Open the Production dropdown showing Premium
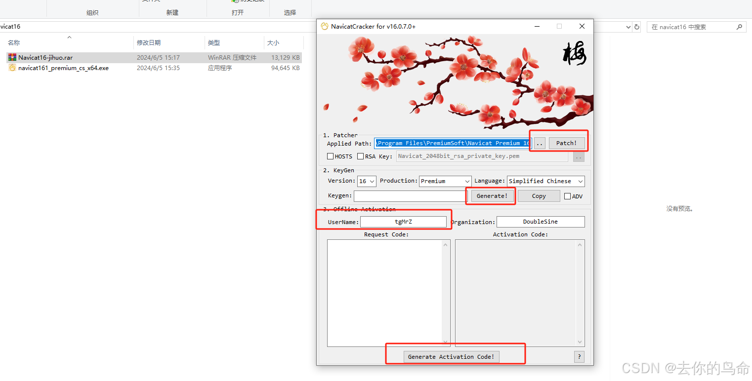This screenshot has width=752, height=381. pos(445,181)
